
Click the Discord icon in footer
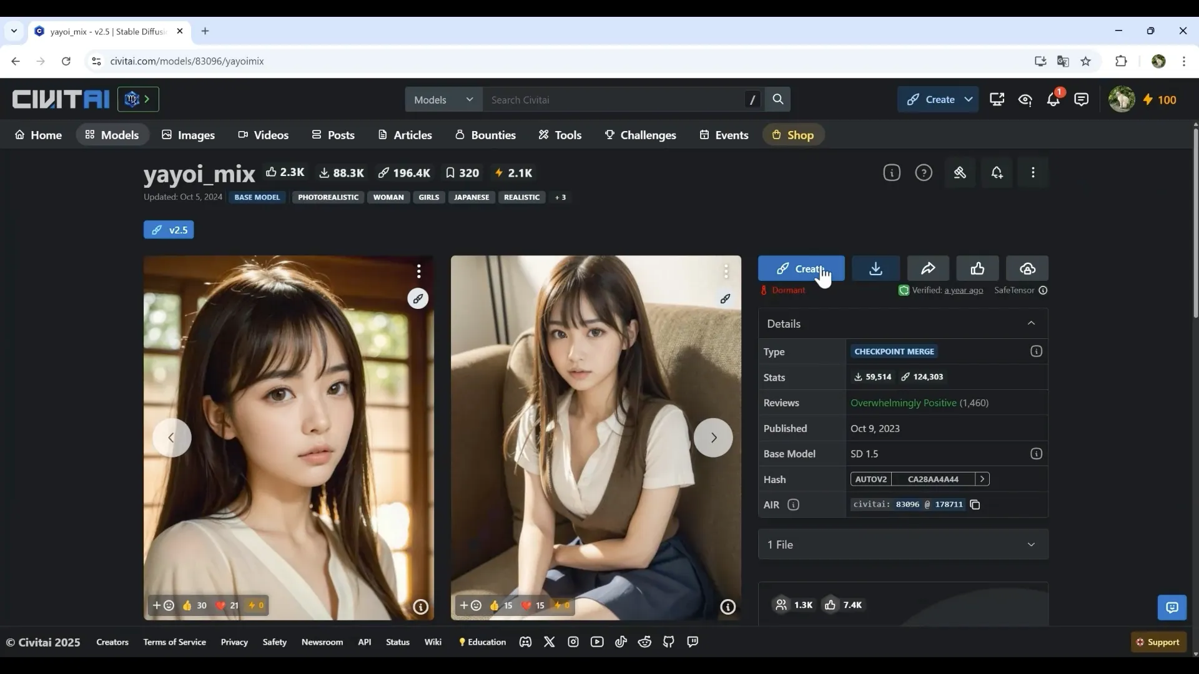pos(525,642)
